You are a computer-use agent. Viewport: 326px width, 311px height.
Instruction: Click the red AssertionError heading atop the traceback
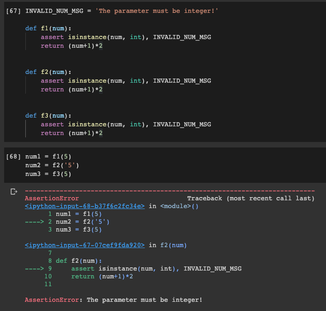point(52,198)
